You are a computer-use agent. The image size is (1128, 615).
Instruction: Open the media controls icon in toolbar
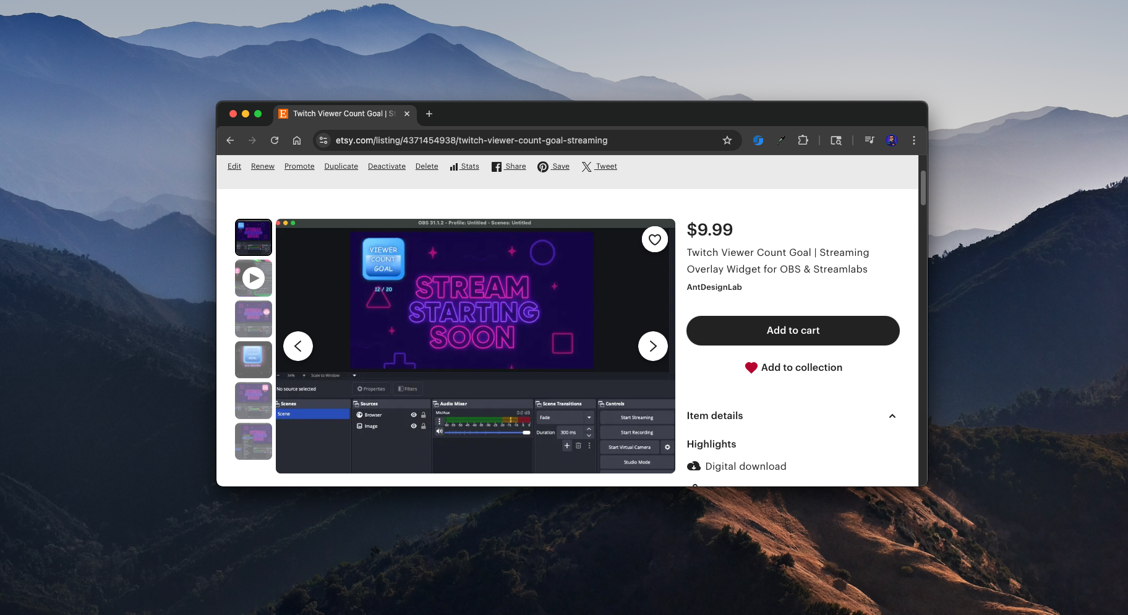point(869,140)
